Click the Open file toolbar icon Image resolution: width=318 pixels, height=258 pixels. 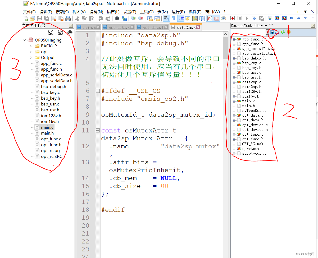point(32,19)
